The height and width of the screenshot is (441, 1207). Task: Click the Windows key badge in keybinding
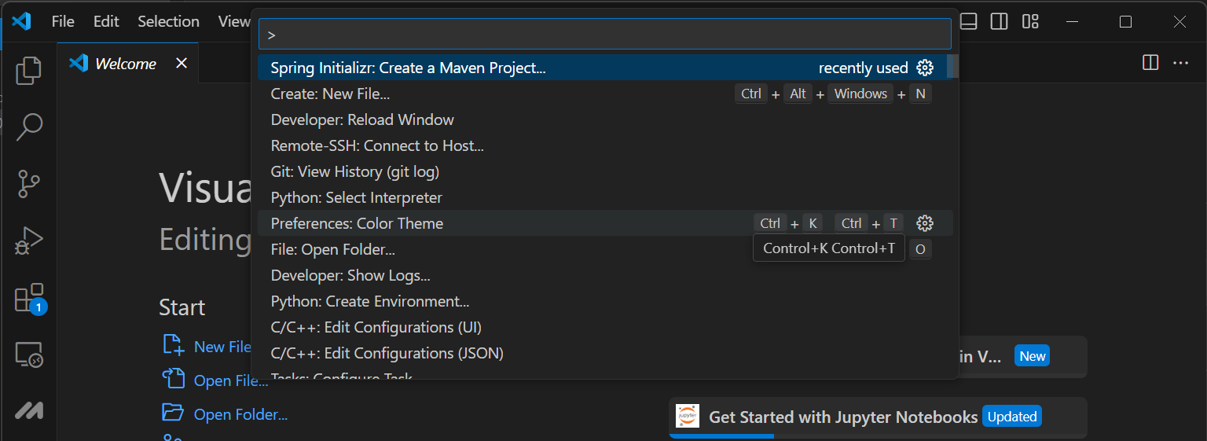click(860, 94)
